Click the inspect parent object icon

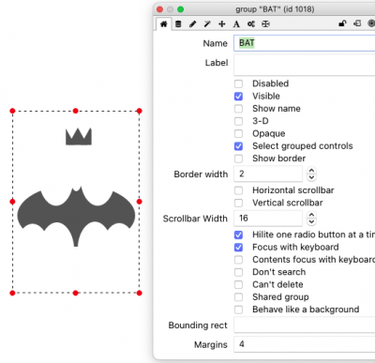click(x=357, y=23)
